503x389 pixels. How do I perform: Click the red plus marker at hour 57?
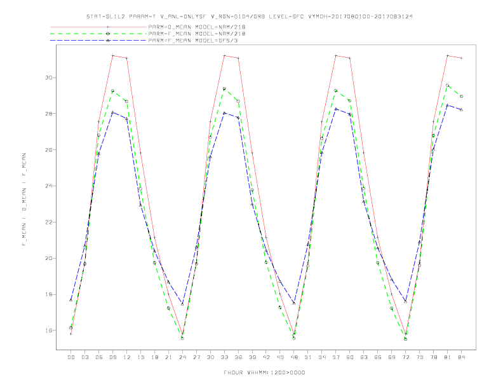tap(336, 55)
